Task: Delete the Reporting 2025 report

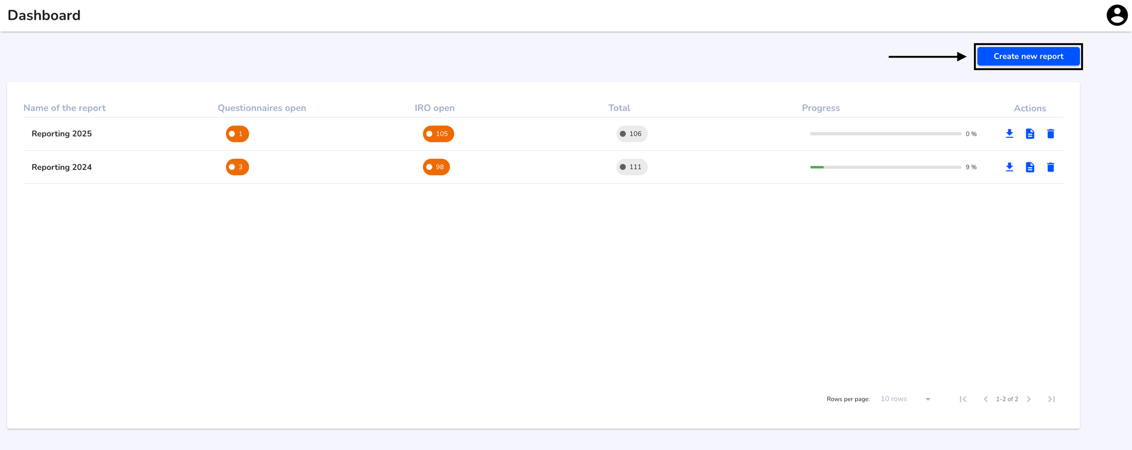Action: pos(1050,134)
